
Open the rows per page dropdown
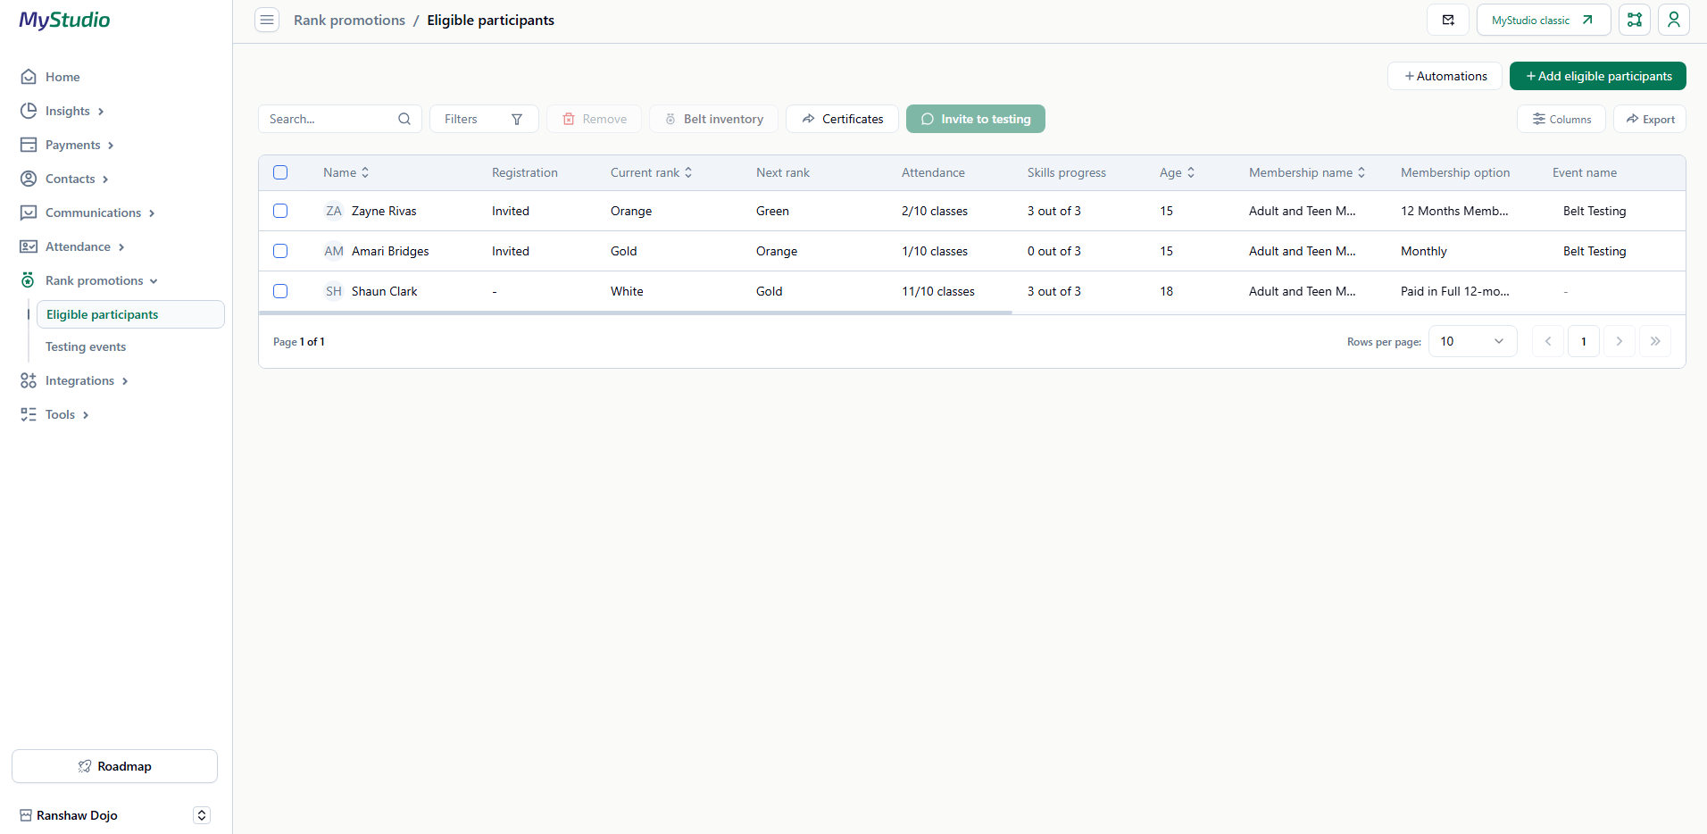(1472, 341)
